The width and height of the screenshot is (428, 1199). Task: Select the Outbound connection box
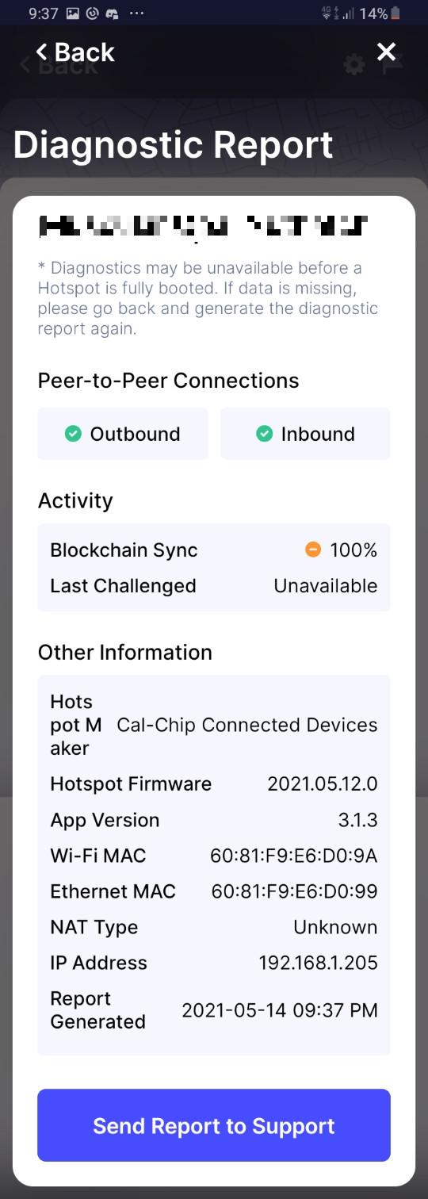pos(123,434)
